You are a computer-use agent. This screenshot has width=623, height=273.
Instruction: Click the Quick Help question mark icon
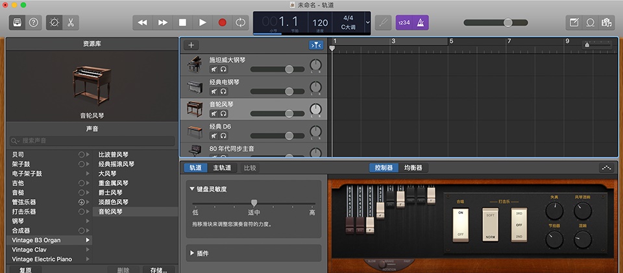pos(34,22)
